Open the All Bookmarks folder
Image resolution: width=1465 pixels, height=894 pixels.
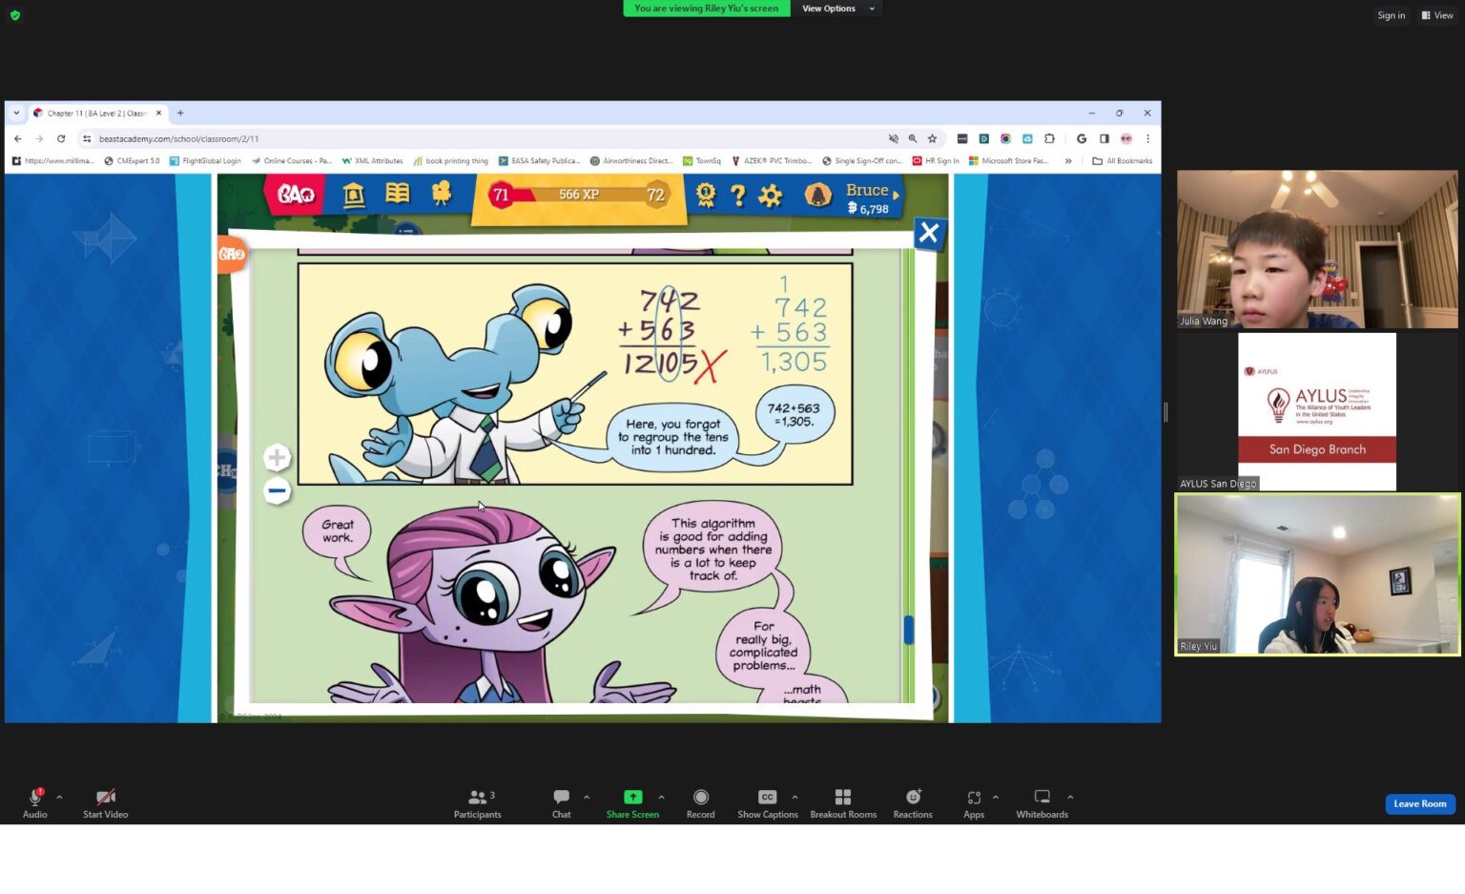point(1123,161)
